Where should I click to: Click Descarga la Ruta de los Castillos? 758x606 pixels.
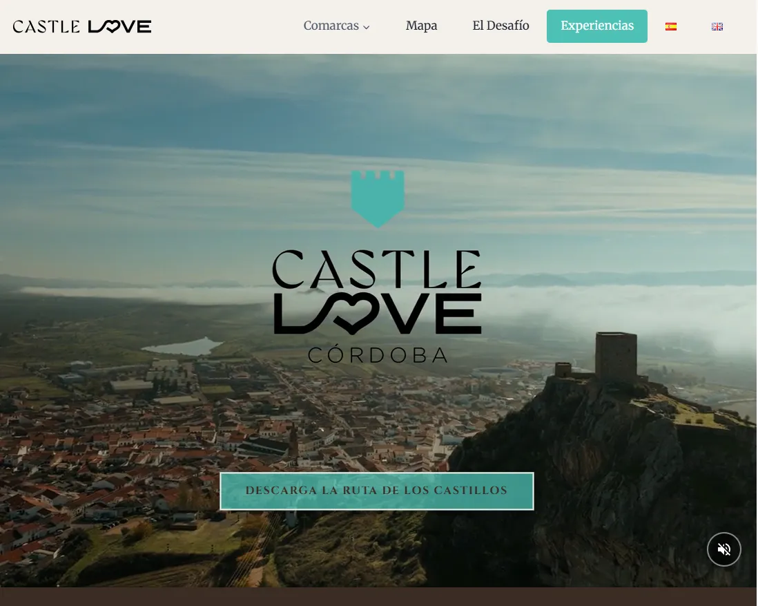point(376,491)
